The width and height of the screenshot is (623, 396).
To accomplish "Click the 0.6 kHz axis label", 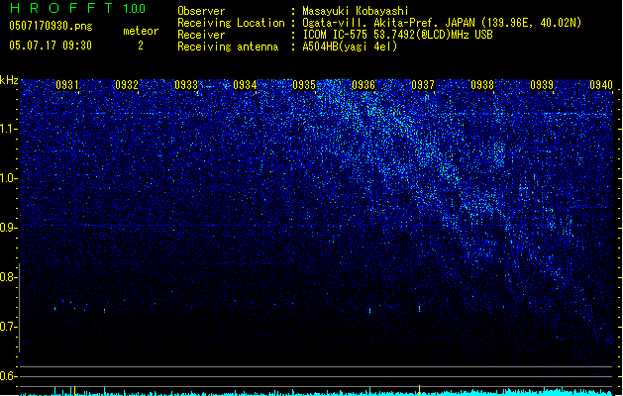I will coord(8,376).
